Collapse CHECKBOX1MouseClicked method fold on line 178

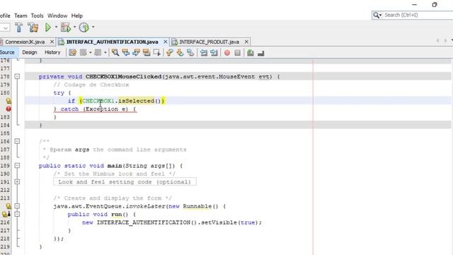17,76
